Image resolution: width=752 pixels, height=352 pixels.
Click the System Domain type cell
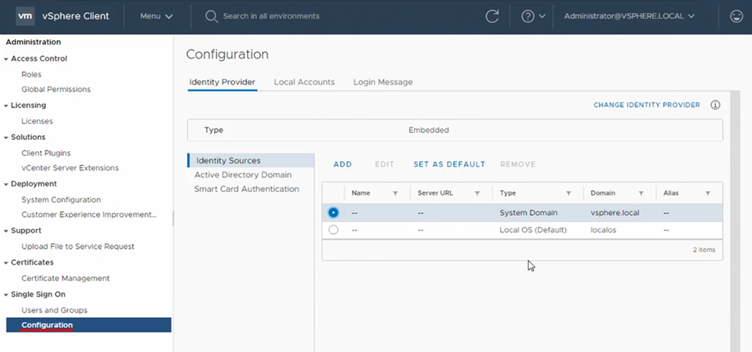coord(528,212)
